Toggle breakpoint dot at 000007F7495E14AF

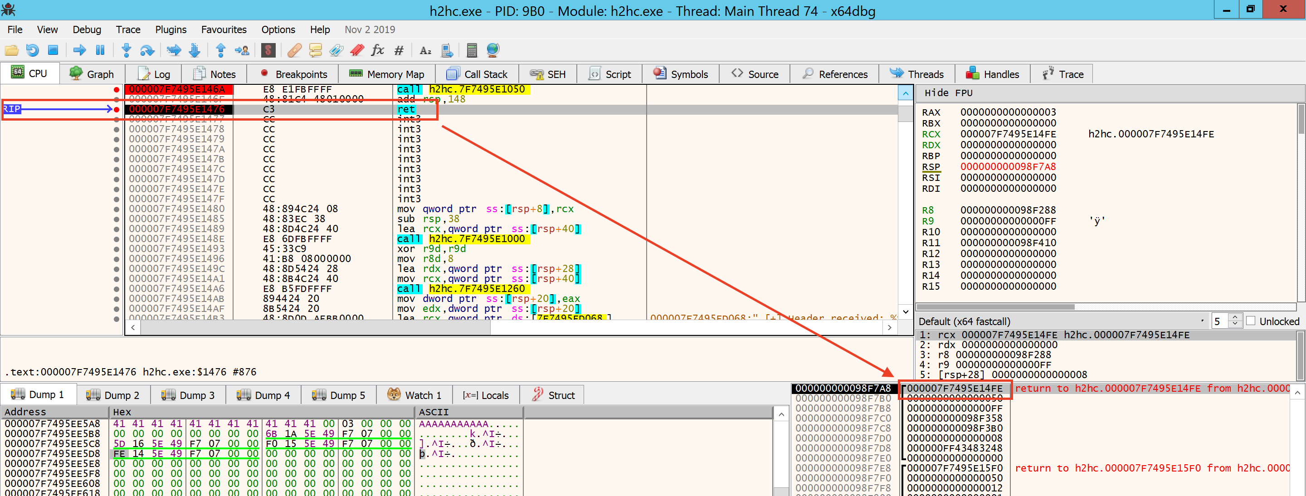tap(117, 309)
